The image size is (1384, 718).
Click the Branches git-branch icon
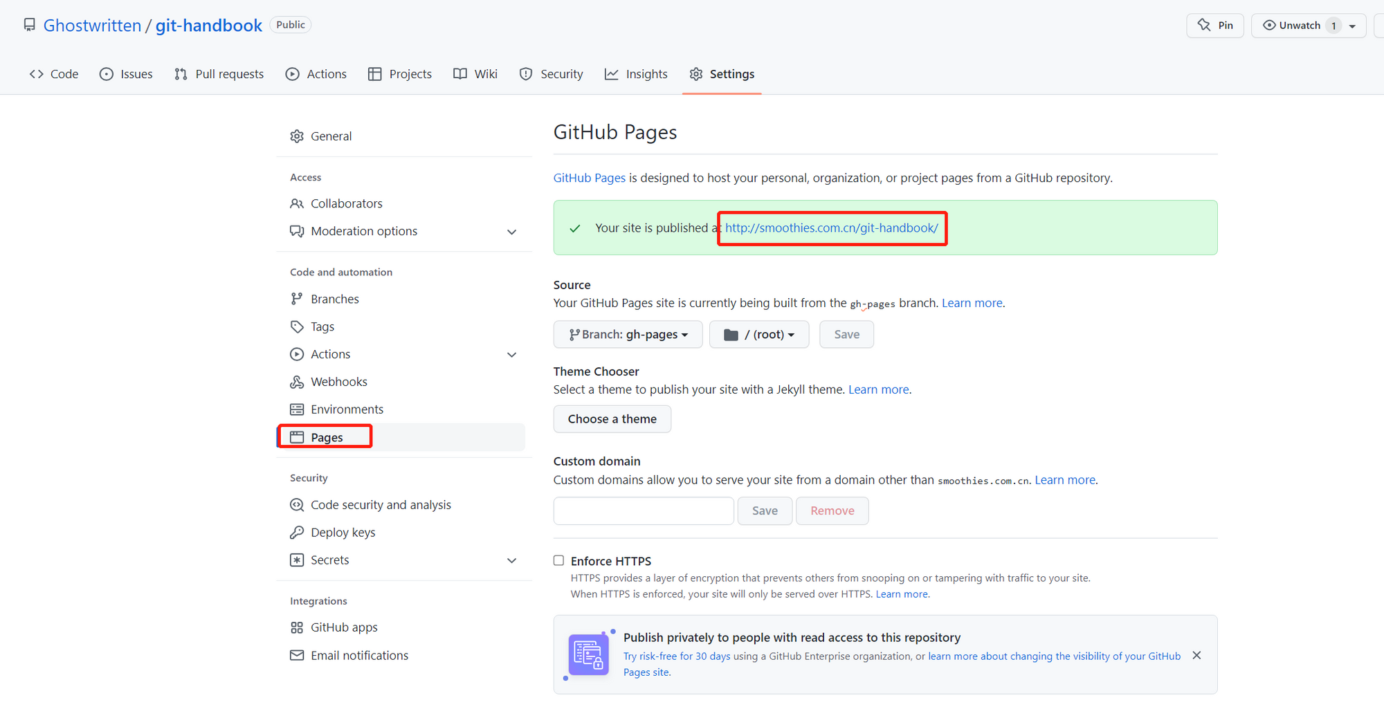point(297,299)
